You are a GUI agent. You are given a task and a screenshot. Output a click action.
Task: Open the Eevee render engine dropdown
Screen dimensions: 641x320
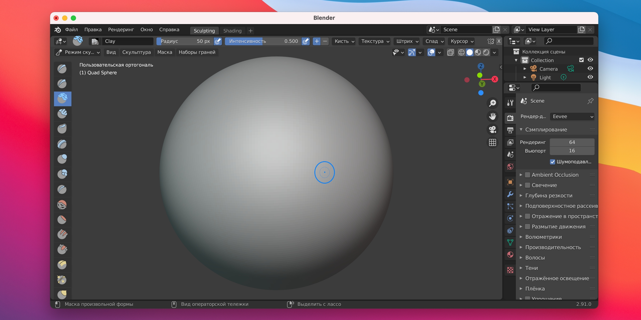(x=572, y=117)
